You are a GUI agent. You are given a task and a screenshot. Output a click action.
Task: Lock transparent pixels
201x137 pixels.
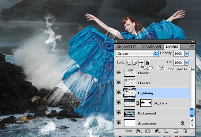pyautogui.click(x=130, y=63)
